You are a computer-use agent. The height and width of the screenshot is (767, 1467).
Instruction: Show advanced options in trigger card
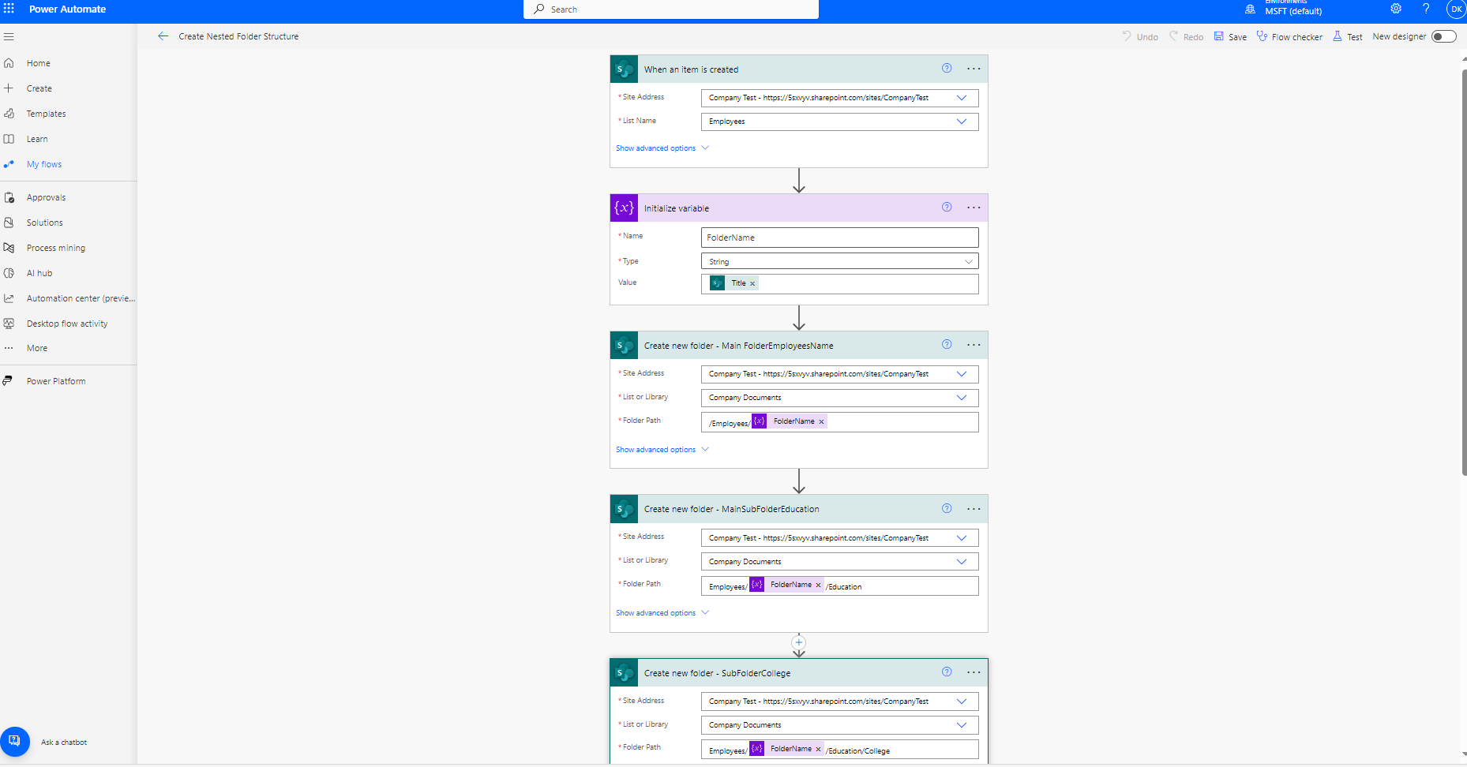(662, 148)
